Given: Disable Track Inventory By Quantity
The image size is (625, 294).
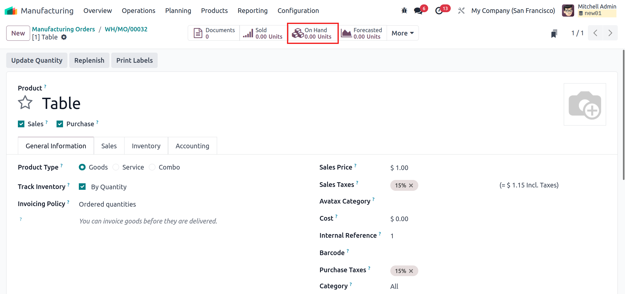Looking at the screenshot, I should 82,187.
